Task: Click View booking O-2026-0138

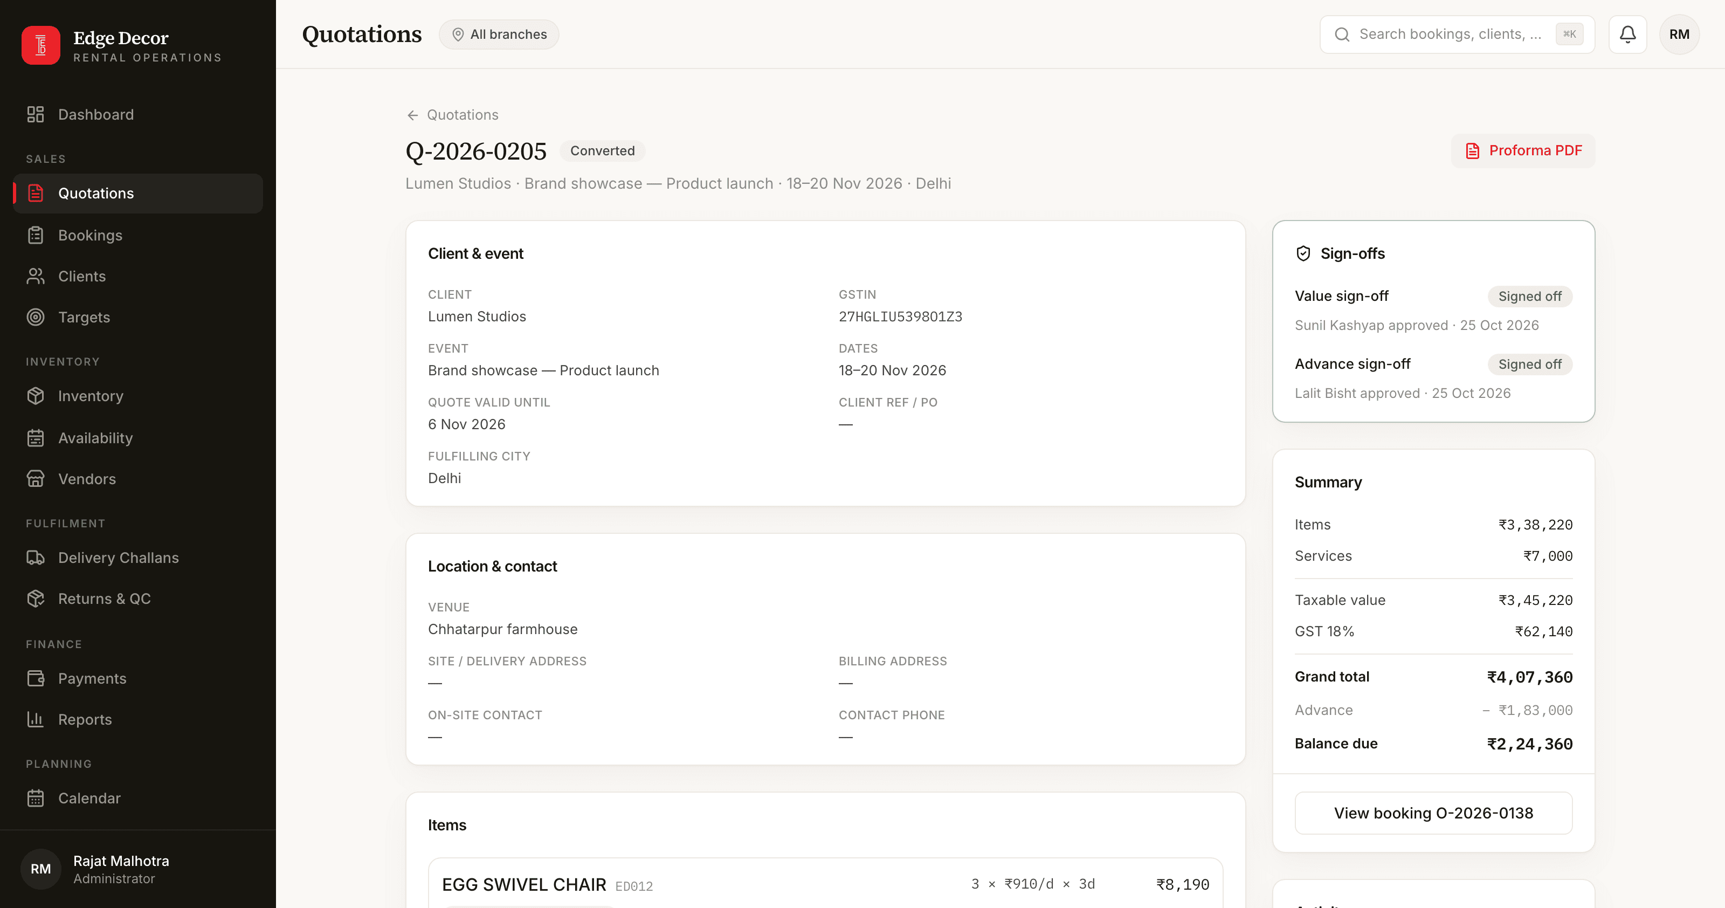Action: [1433, 813]
